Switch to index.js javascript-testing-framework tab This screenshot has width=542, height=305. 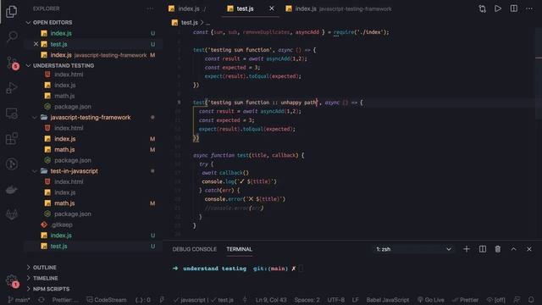point(340,8)
